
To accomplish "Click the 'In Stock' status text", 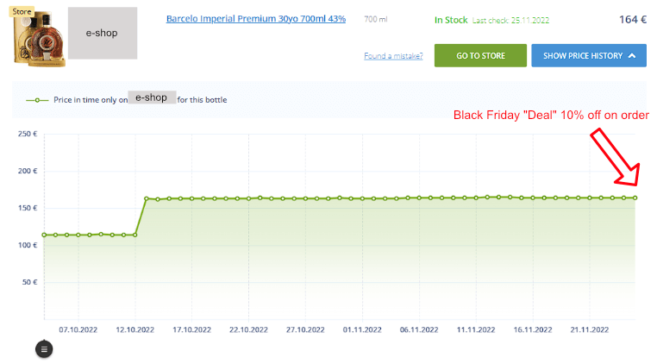I will [451, 20].
